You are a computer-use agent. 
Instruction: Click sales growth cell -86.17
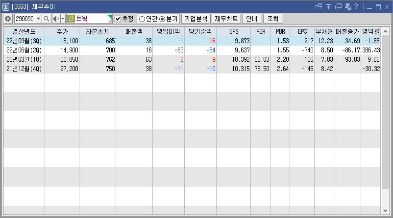[x=347, y=50]
